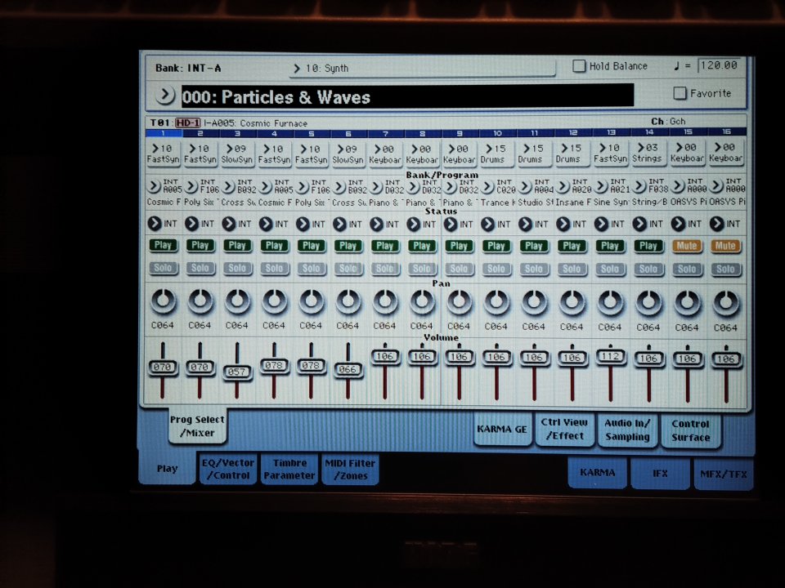Click the pan knob for timbre 2
785x588 pixels.
[200, 301]
